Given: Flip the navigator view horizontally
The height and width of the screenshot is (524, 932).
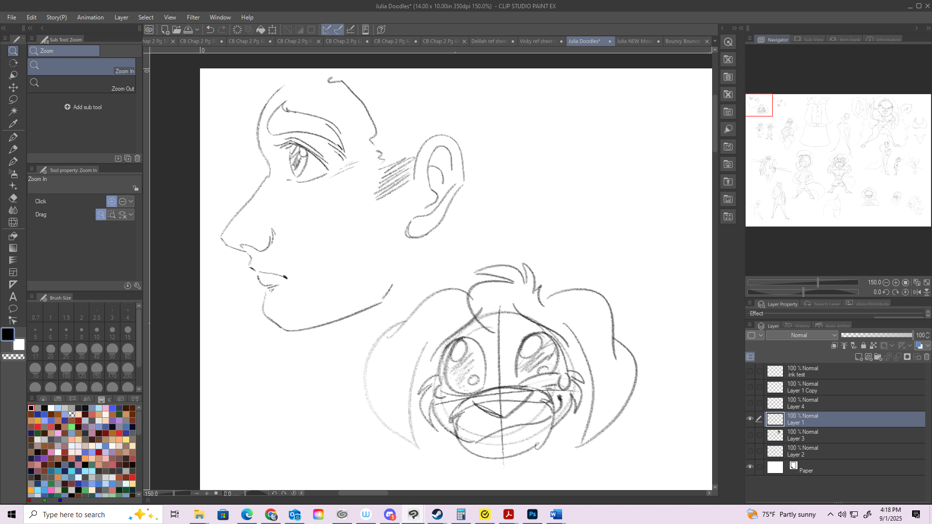Looking at the screenshot, I should coord(916,292).
